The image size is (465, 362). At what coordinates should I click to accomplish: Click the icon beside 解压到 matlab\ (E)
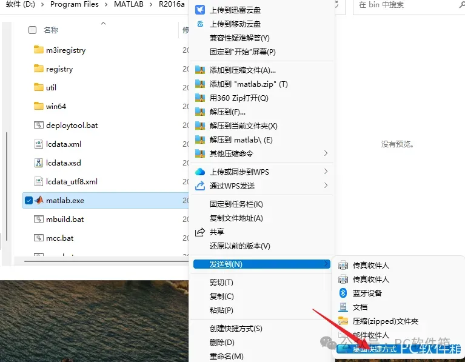(x=200, y=139)
